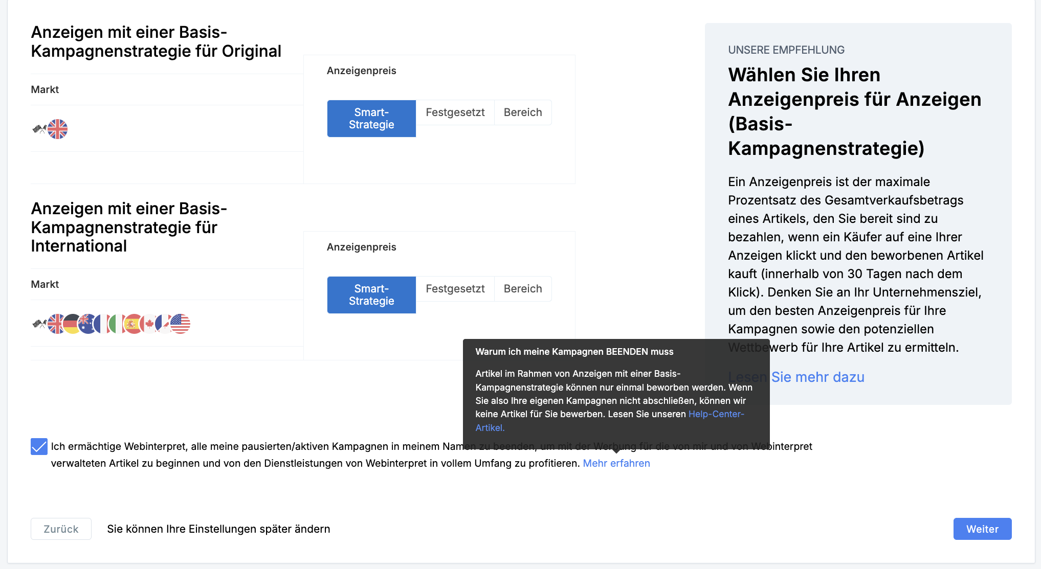Screen dimensions: 1041x569
Task: Open the Mehr erfahren link
Action: pos(616,463)
